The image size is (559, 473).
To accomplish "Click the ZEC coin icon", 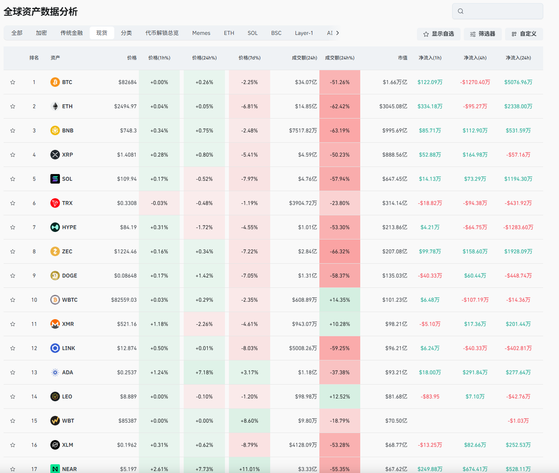I will [x=55, y=251].
